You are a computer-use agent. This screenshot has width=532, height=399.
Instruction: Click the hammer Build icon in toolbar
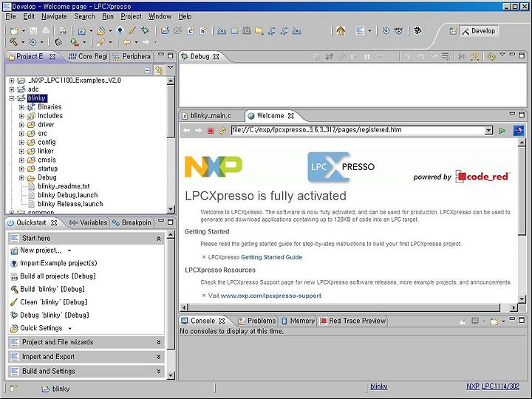(13, 42)
